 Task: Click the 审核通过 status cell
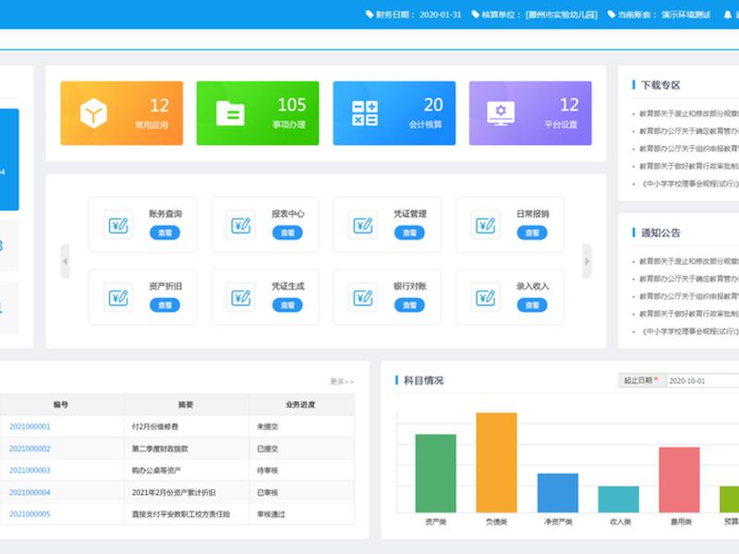tap(302, 514)
